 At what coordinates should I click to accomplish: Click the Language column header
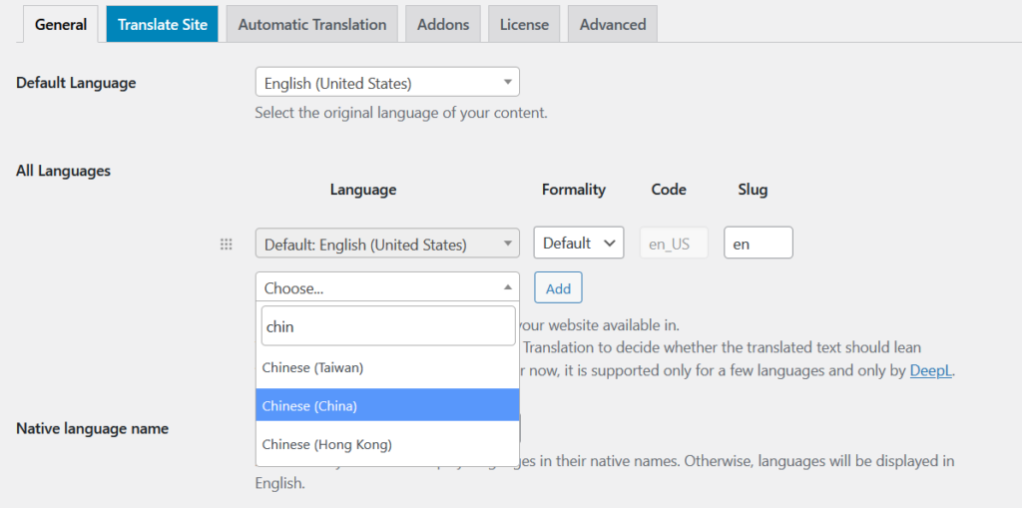pos(363,190)
